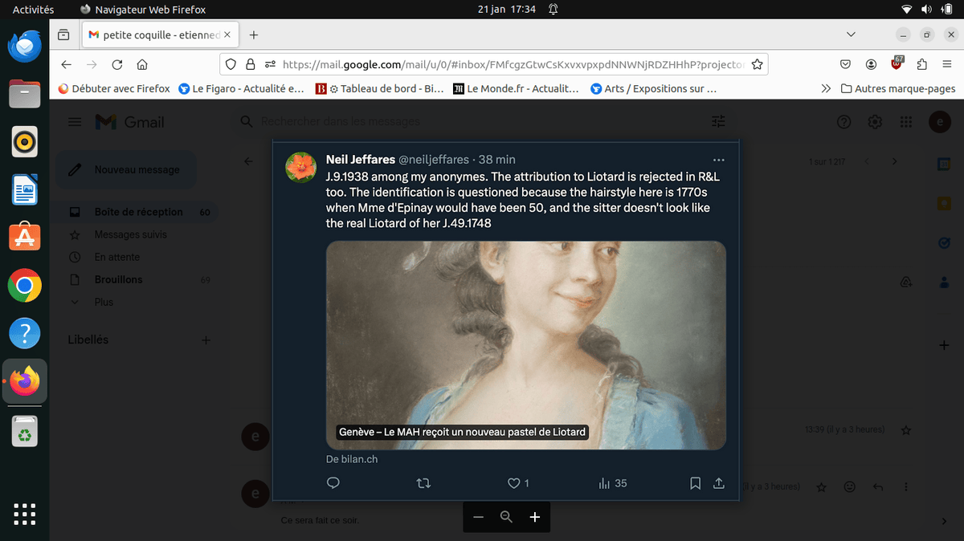
Task: Toggle bookmark on the tweet
Action: click(x=696, y=483)
